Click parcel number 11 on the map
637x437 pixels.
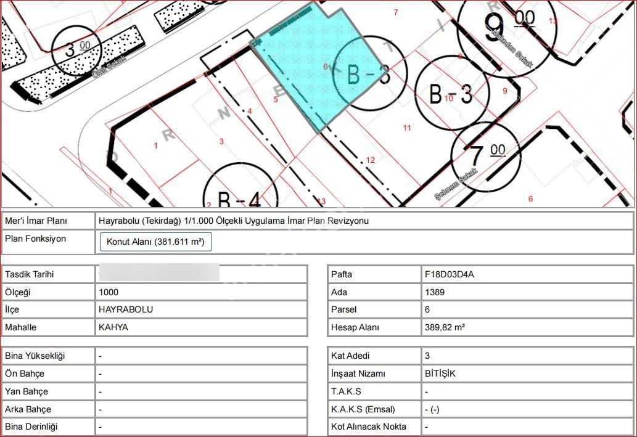[x=407, y=128]
